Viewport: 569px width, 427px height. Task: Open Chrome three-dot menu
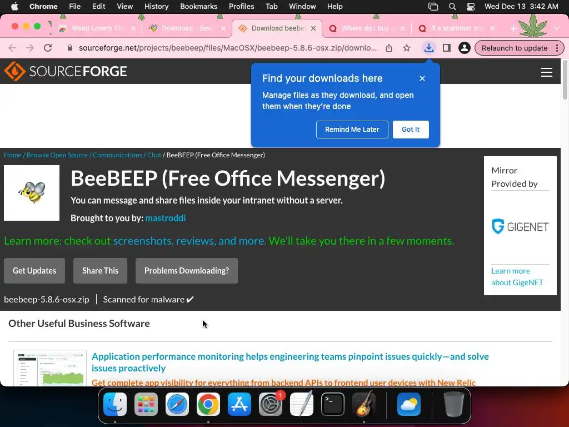(557, 48)
